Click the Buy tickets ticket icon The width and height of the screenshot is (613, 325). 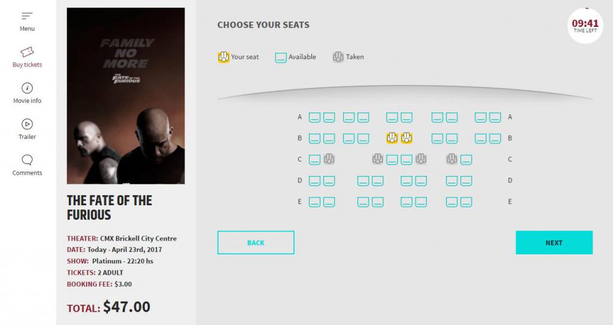27,52
